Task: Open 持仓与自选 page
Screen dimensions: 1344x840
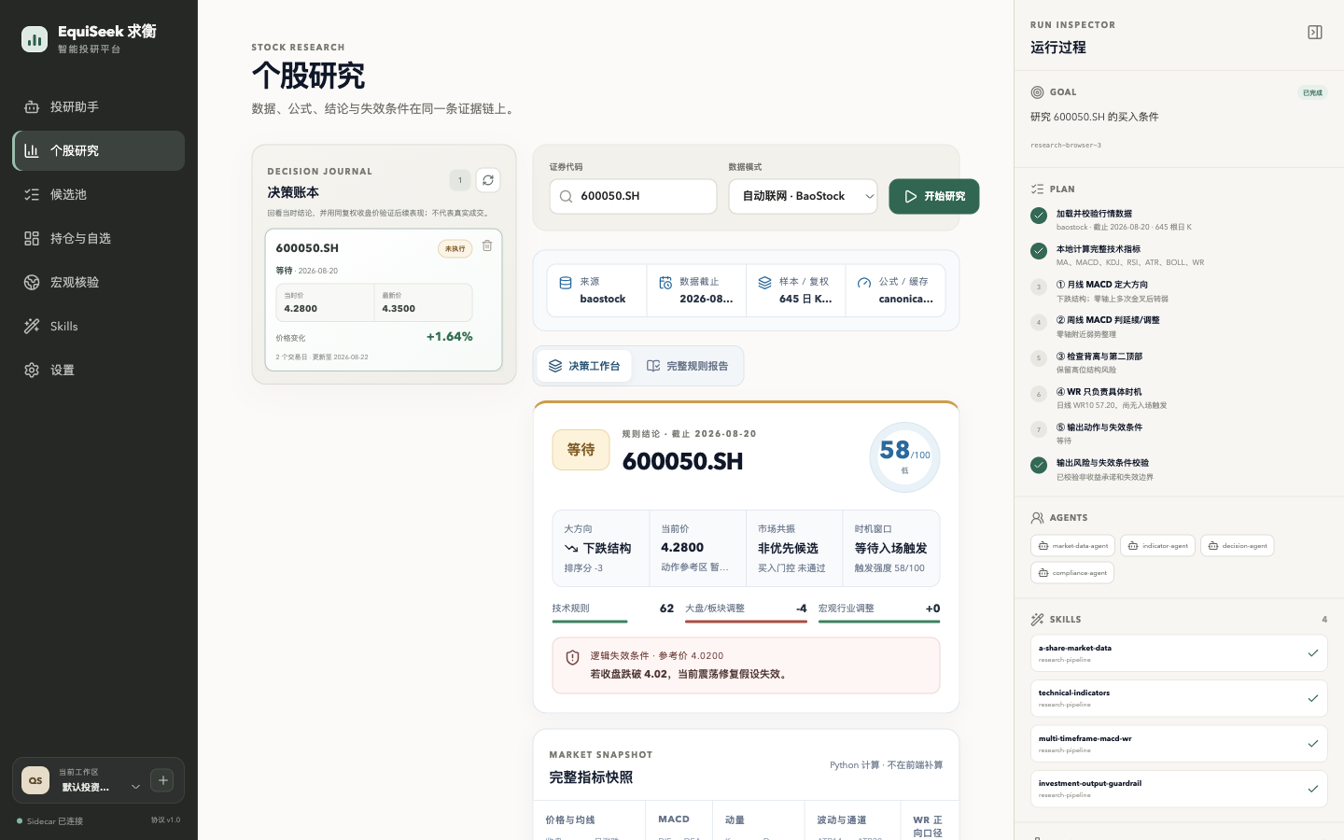Action: pyautogui.click(x=98, y=238)
